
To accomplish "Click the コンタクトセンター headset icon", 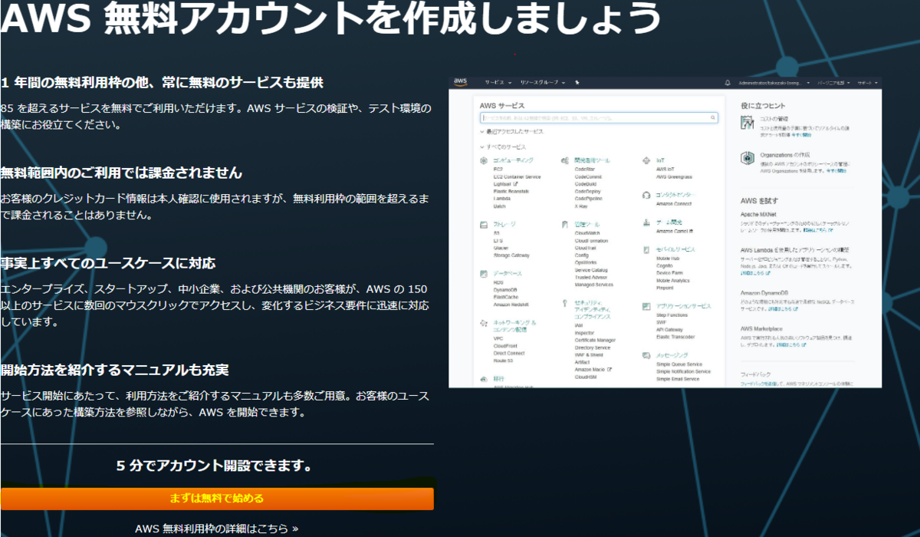I will click(x=647, y=195).
